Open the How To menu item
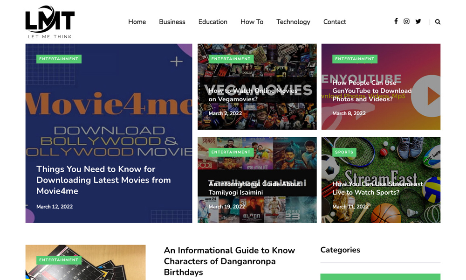Viewport: 466px width, 280px height. coord(252,22)
